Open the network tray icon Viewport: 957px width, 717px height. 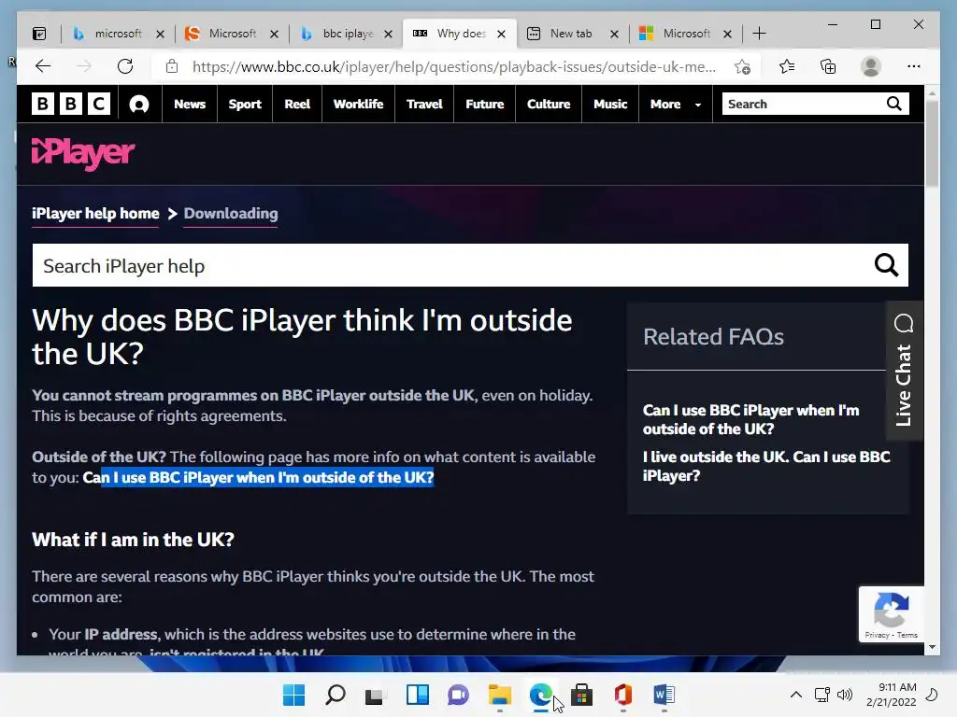point(821,695)
